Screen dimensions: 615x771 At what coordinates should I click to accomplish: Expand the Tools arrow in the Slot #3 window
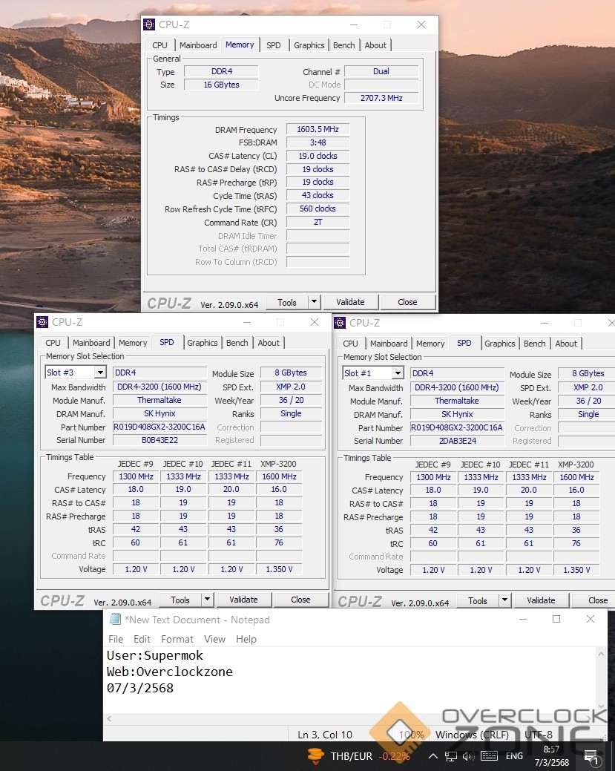coord(208,599)
